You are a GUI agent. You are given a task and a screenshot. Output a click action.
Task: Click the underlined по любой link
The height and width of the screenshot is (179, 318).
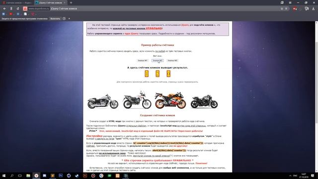(160, 51)
